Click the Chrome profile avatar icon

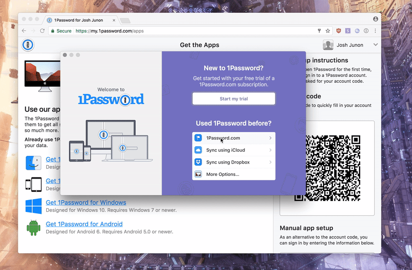(x=375, y=19)
